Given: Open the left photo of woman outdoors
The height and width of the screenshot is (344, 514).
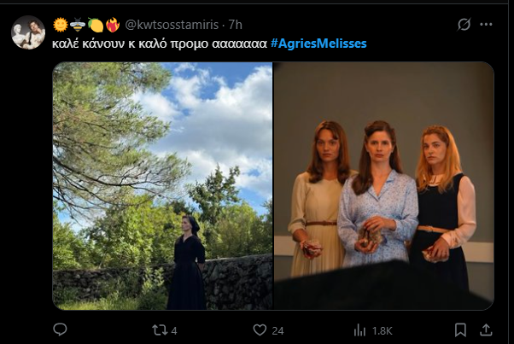Looking at the screenshot, I should tap(162, 185).
